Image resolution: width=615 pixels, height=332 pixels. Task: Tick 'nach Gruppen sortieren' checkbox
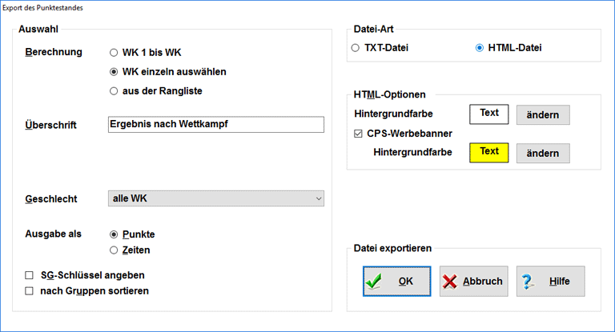point(30,291)
